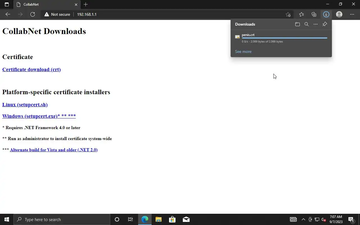Open downloads folder icon in Downloads panel
The image size is (360, 225).
point(298,24)
